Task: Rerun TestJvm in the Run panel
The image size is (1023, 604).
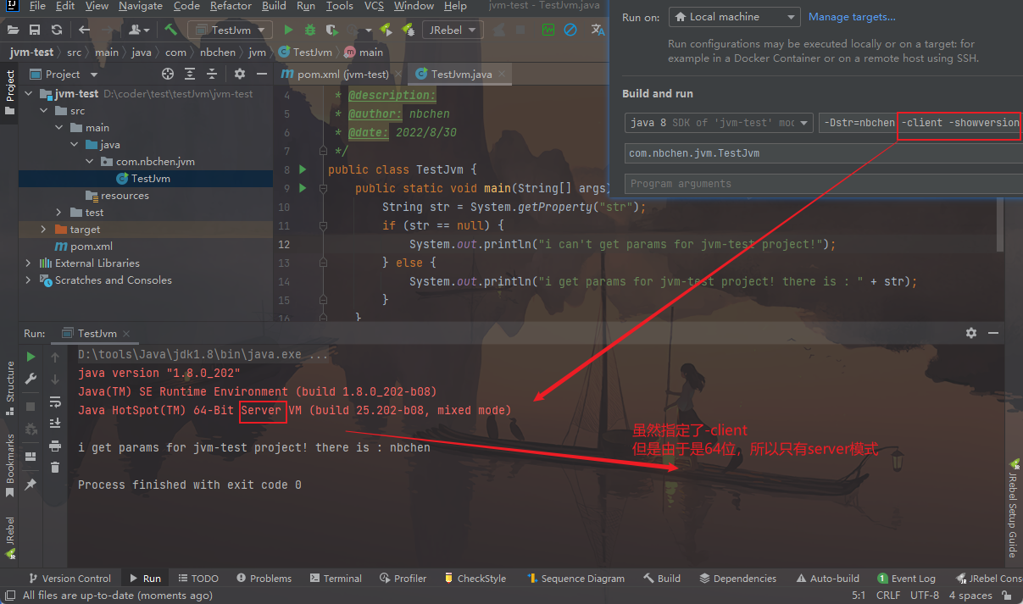Action: tap(31, 357)
